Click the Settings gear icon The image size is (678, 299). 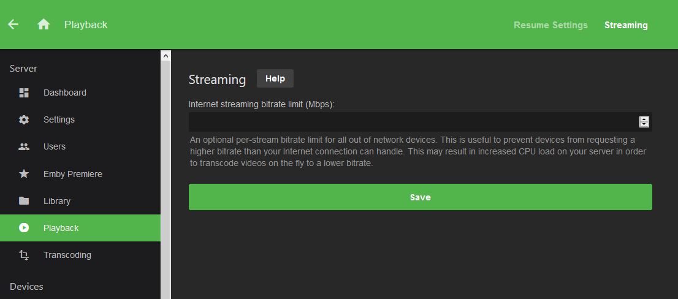pyautogui.click(x=24, y=119)
